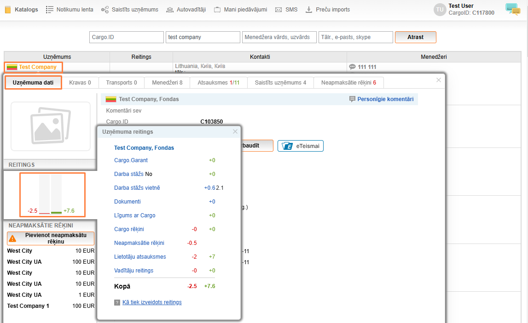This screenshot has width=528, height=323.
Task: Open the SMS envelope item
Action: tap(286, 10)
